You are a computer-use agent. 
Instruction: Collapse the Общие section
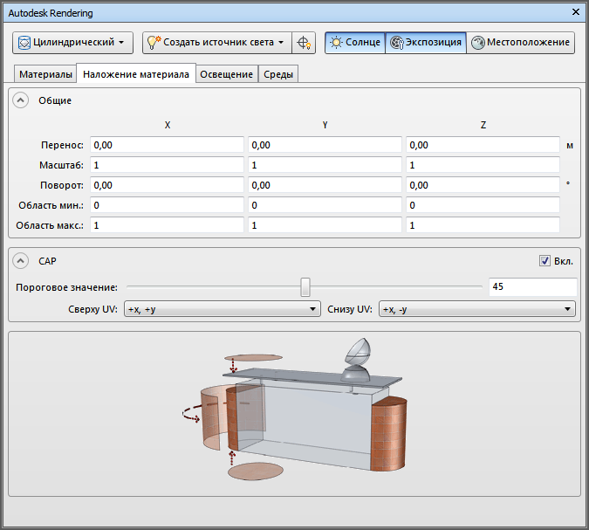pyautogui.click(x=21, y=100)
